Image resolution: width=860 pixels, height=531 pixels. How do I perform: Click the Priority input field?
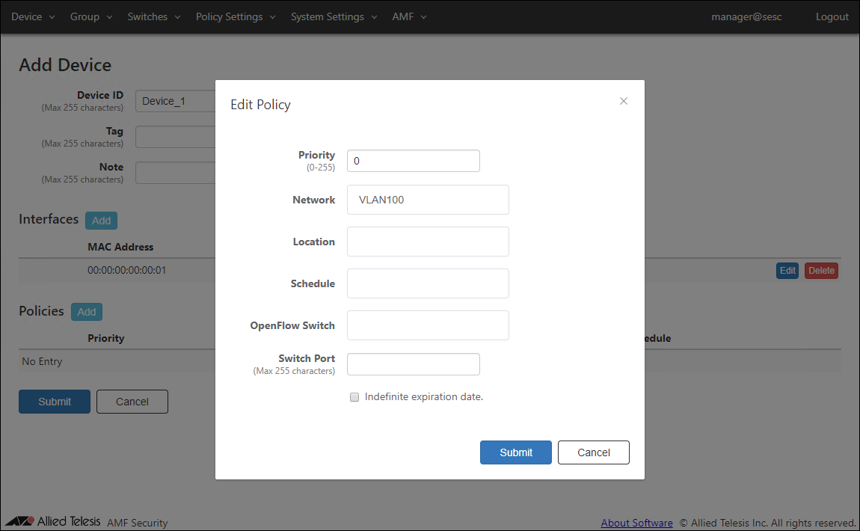[413, 161]
